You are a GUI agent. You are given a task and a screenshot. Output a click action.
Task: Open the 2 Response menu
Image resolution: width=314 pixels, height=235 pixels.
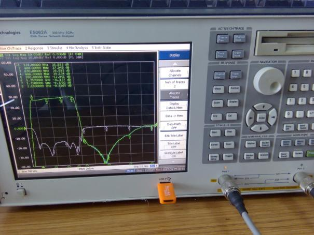point(34,48)
